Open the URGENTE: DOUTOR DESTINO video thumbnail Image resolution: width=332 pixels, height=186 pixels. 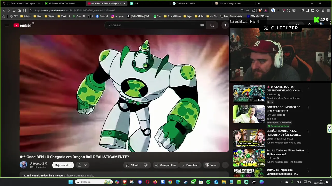coord(249,94)
